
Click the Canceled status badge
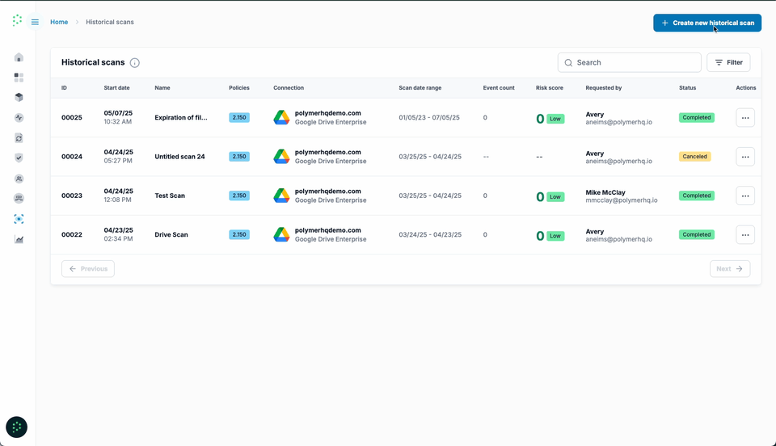coord(695,157)
